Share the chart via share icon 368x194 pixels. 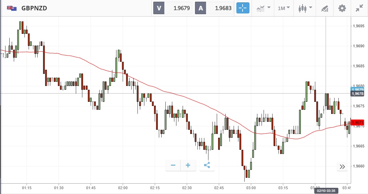(207, 165)
